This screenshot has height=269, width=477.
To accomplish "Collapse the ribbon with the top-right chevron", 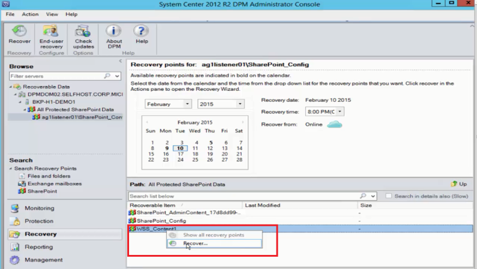I will (472, 26).
